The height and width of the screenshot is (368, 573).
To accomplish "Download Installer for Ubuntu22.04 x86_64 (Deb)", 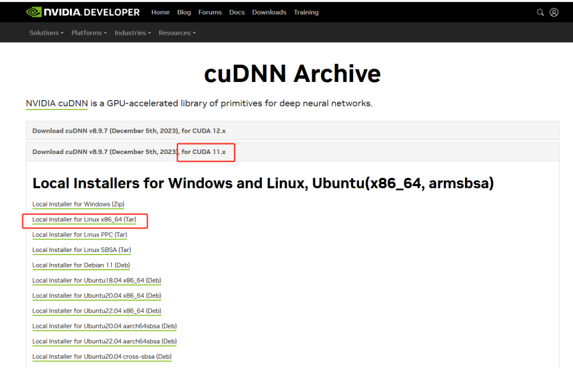I will [x=97, y=311].
